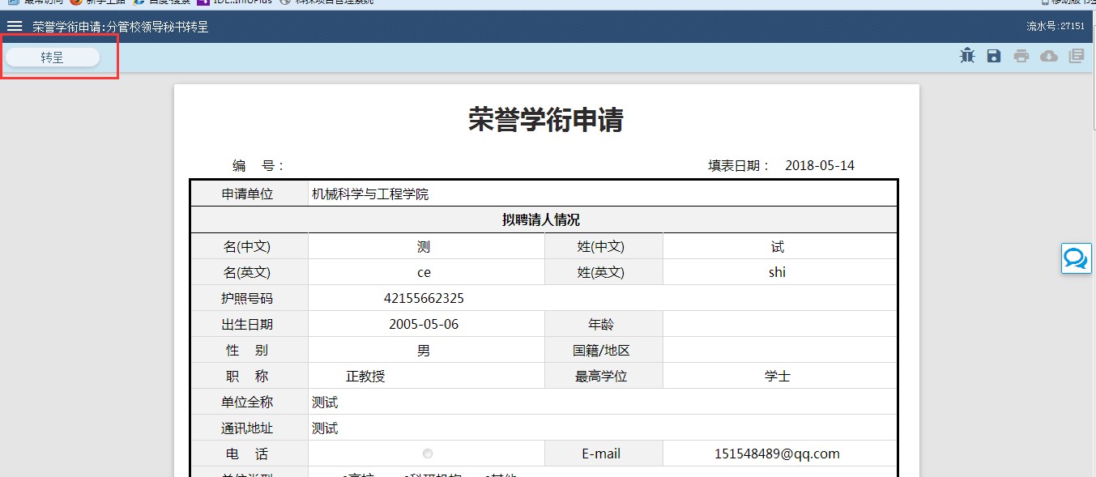
Task: Click the bug debug icon
Action: pyautogui.click(x=967, y=56)
